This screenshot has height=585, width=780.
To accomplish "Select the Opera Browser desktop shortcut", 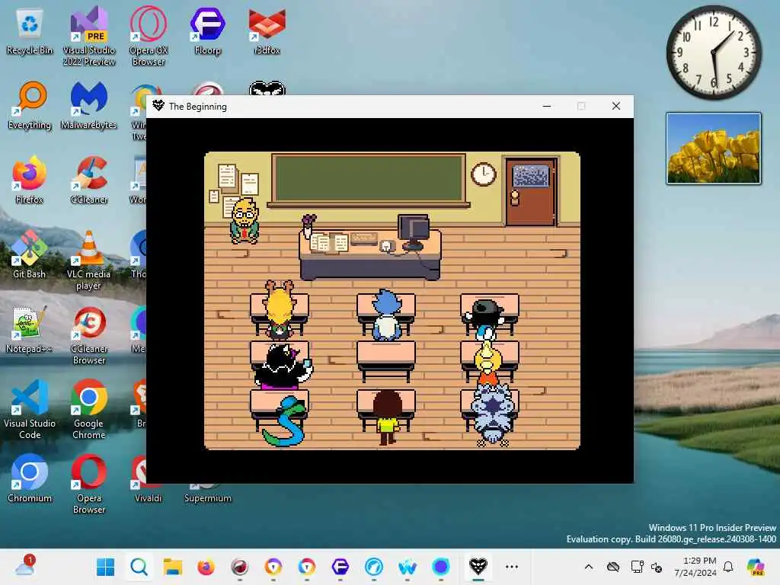I will [89, 484].
